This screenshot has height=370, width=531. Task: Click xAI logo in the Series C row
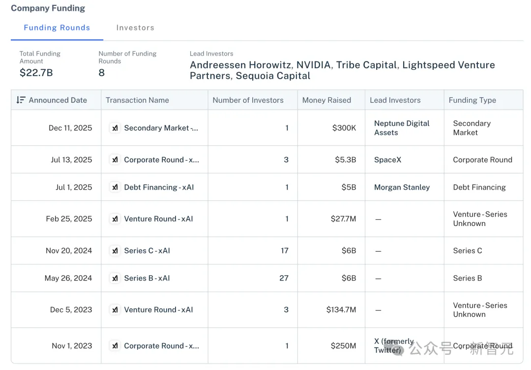click(115, 251)
